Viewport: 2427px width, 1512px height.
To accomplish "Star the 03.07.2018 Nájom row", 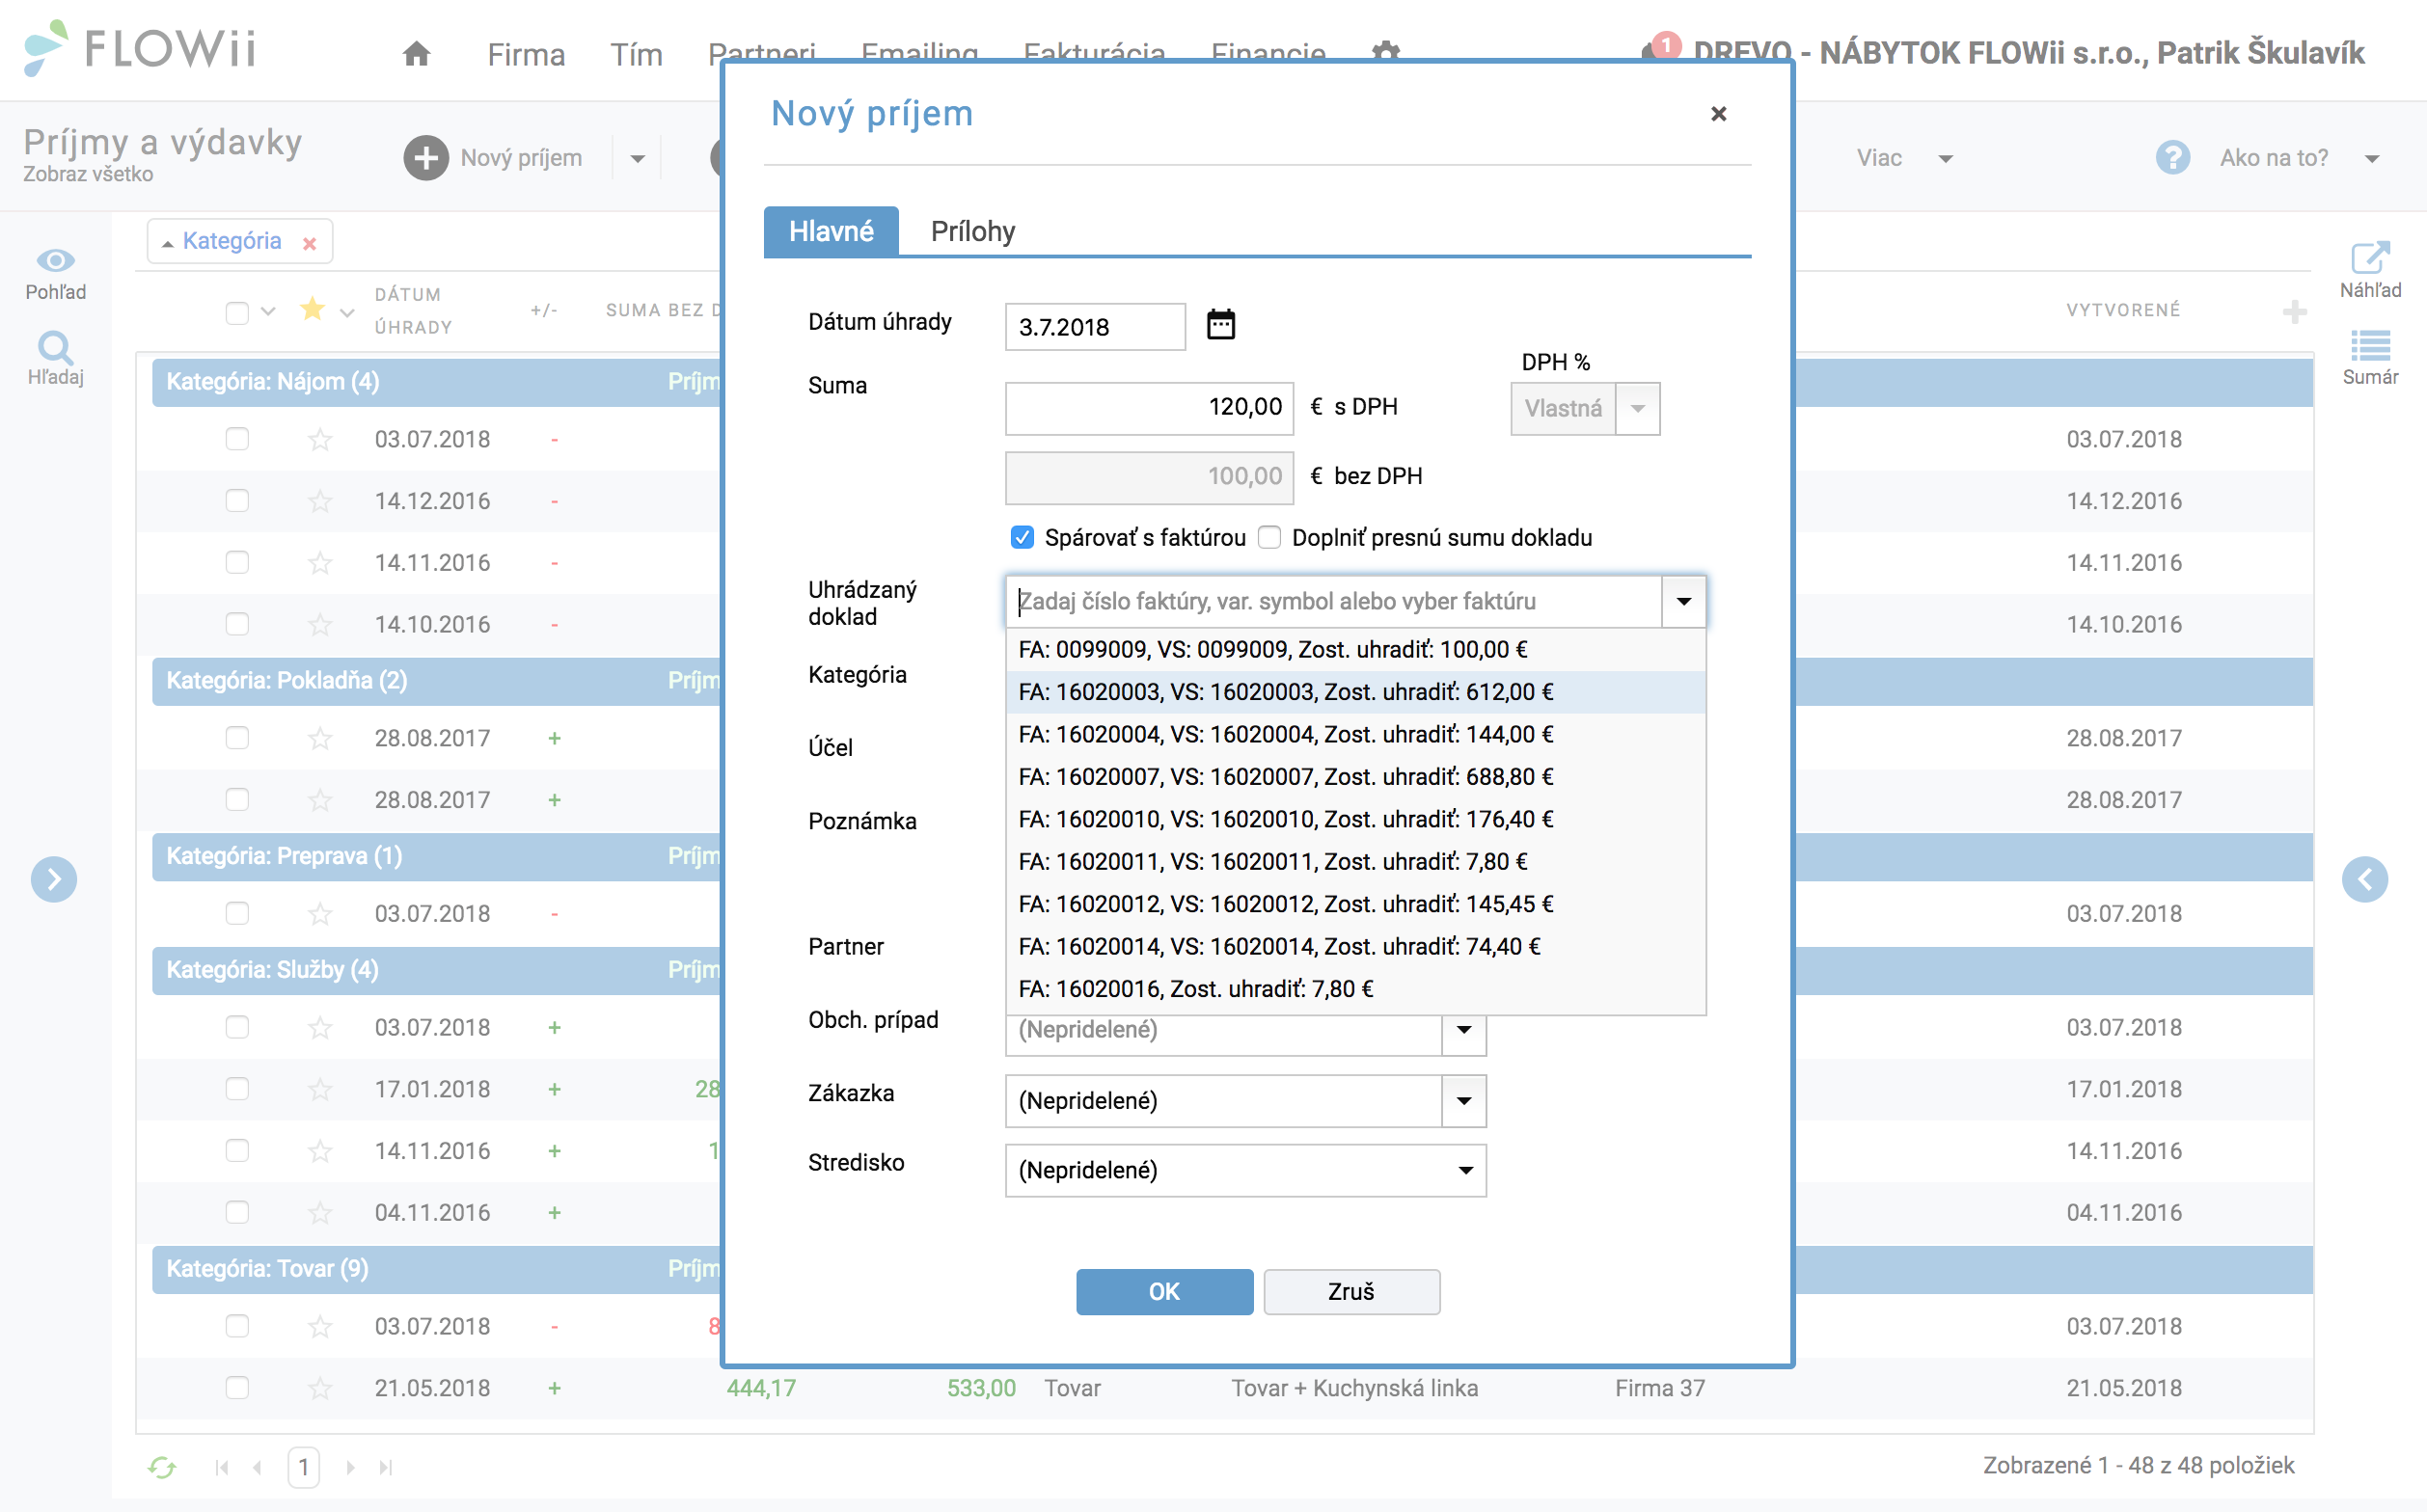I will (x=320, y=439).
